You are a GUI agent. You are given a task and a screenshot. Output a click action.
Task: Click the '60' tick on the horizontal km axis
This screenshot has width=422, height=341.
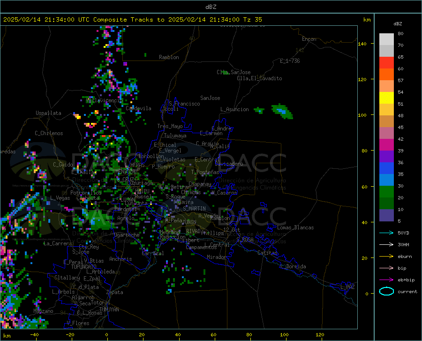coord(213,335)
